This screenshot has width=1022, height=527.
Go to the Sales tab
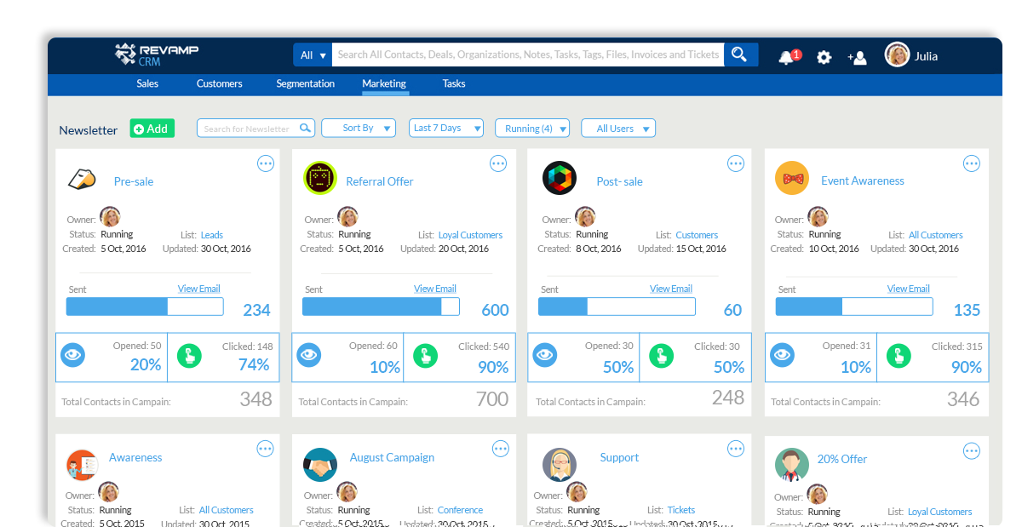point(147,83)
